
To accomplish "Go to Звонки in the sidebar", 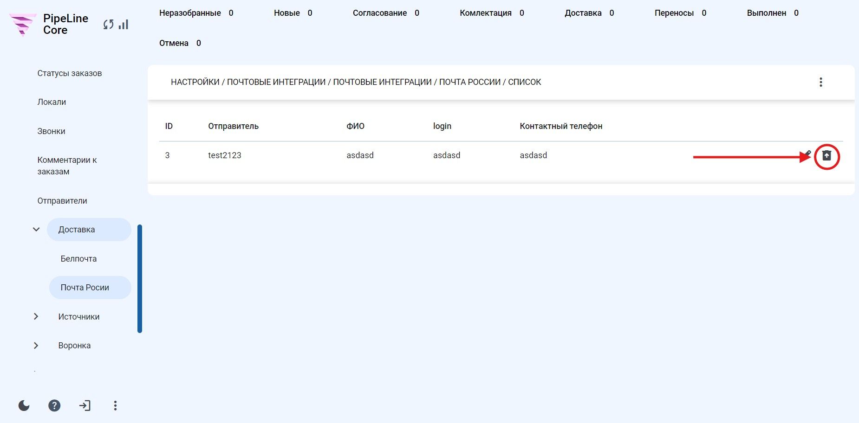I will click(x=51, y=131).
